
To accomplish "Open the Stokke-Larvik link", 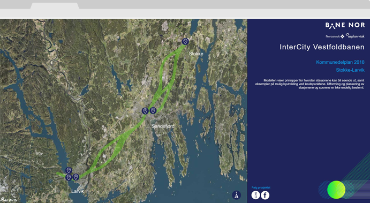I will 350,70.
